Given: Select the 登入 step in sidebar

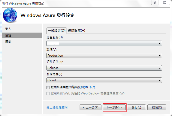Looking at the screenshot, I should (x=22, y=29).
